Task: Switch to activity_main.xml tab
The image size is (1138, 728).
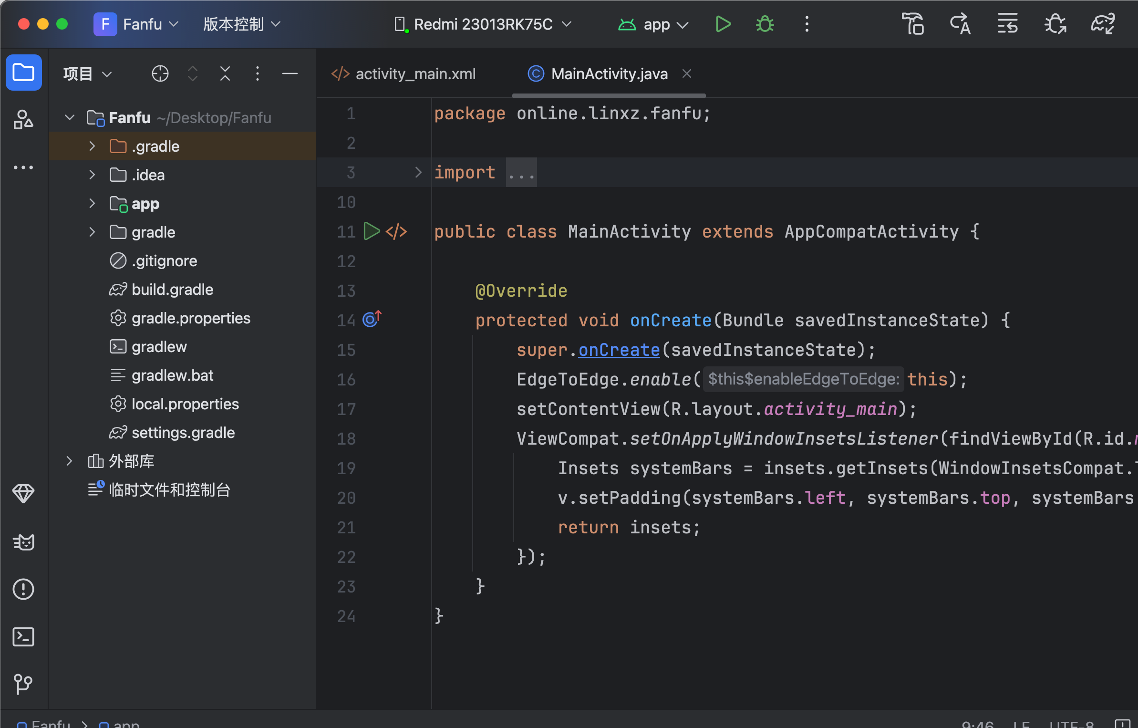Action: pos(403,74)
